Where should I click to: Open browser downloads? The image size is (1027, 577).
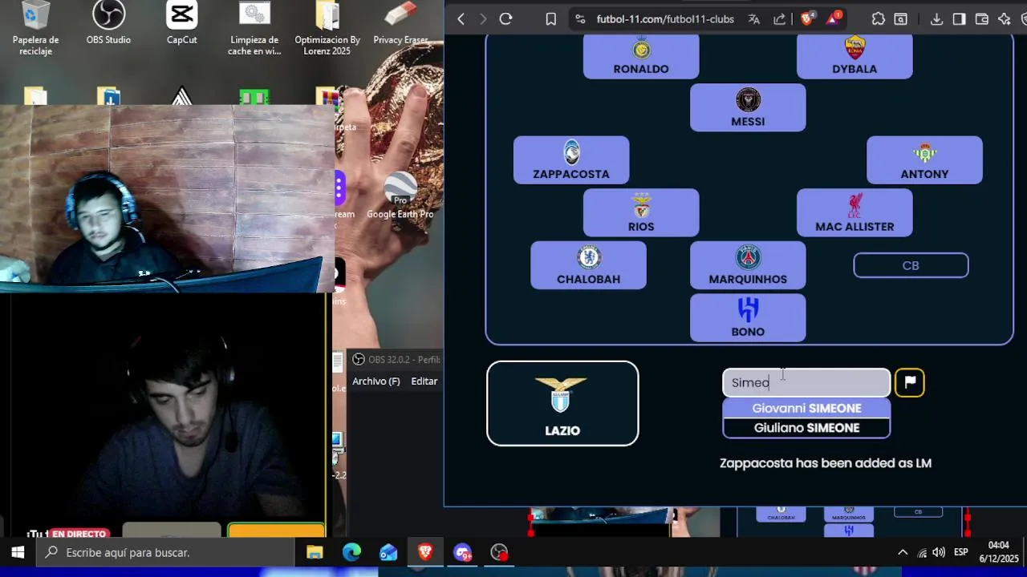[x=936, y=19]
